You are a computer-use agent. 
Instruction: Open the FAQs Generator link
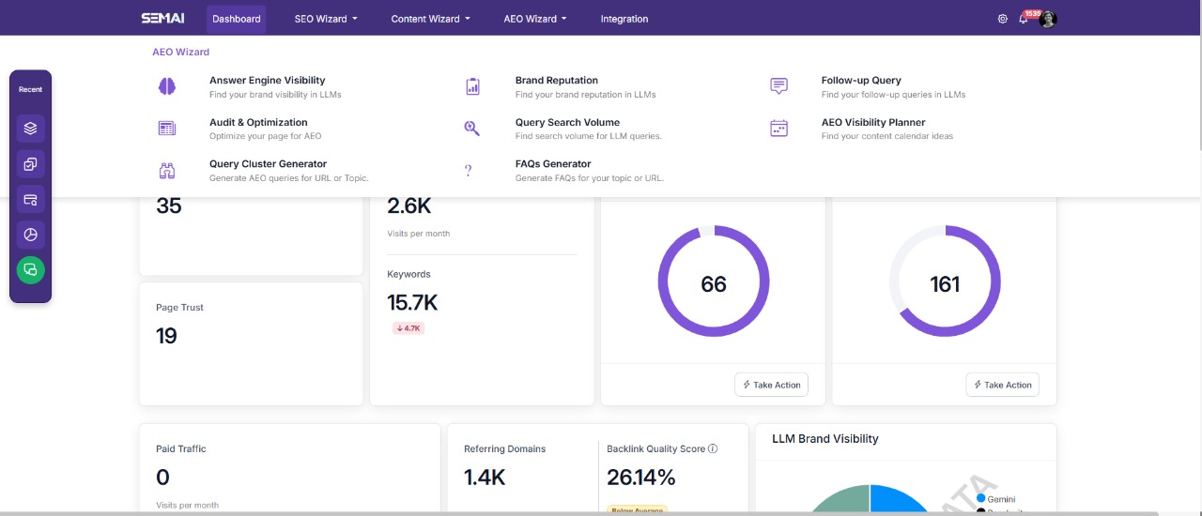point(552,164)
